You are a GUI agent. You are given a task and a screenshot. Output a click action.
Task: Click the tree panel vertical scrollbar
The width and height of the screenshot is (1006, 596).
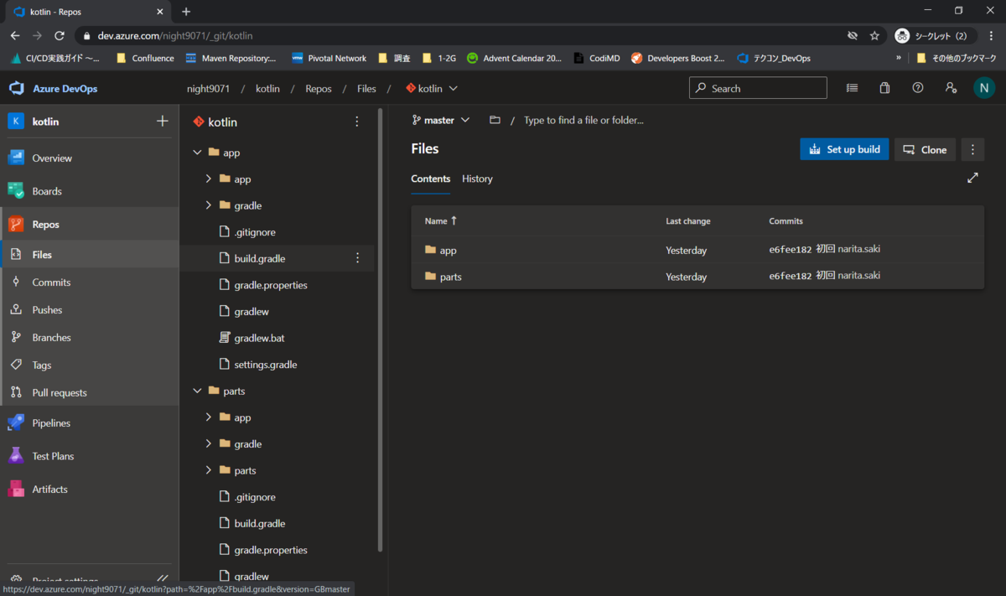(x=381, y=329)
